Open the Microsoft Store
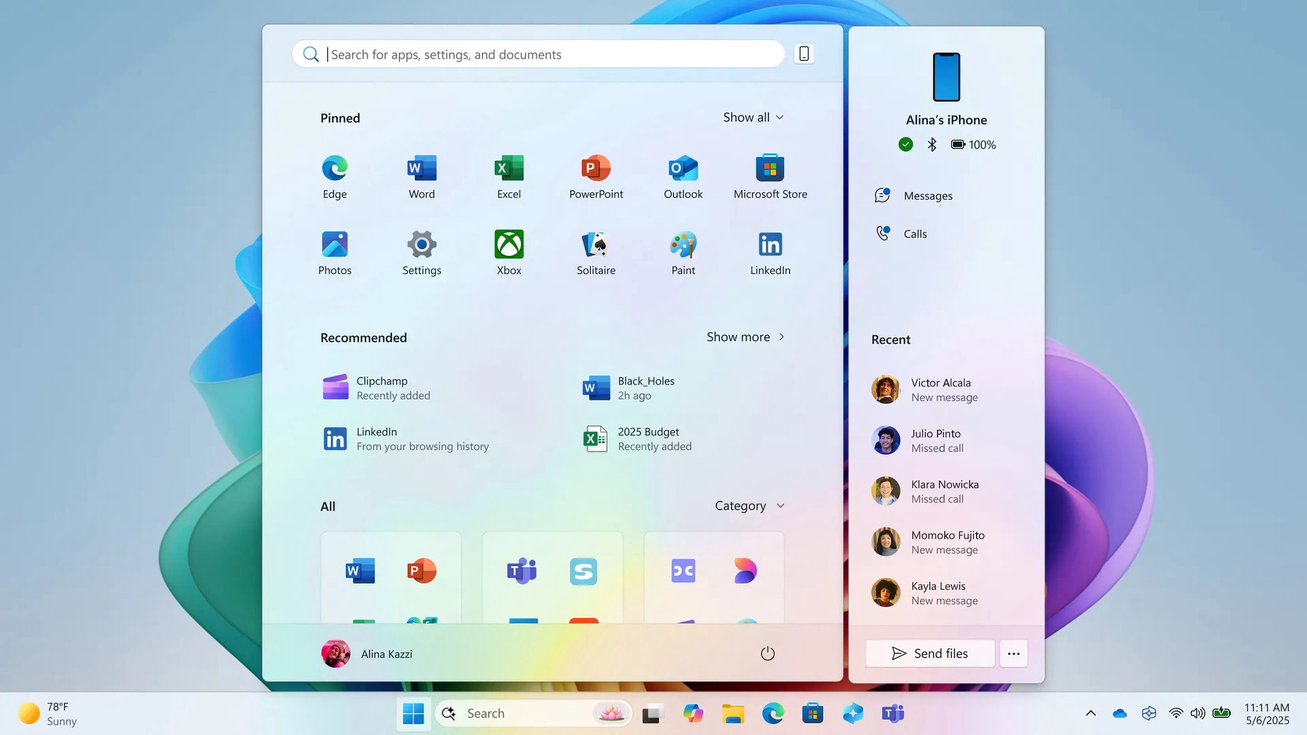 pos(770,176)
